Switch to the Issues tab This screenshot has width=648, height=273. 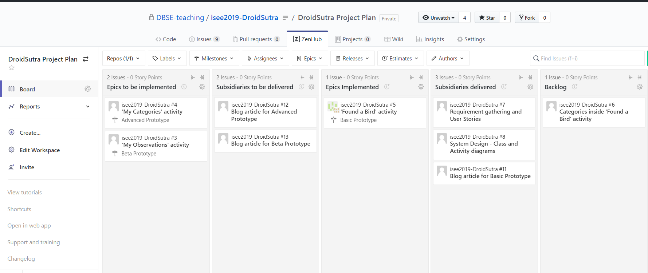coord(204,39)
